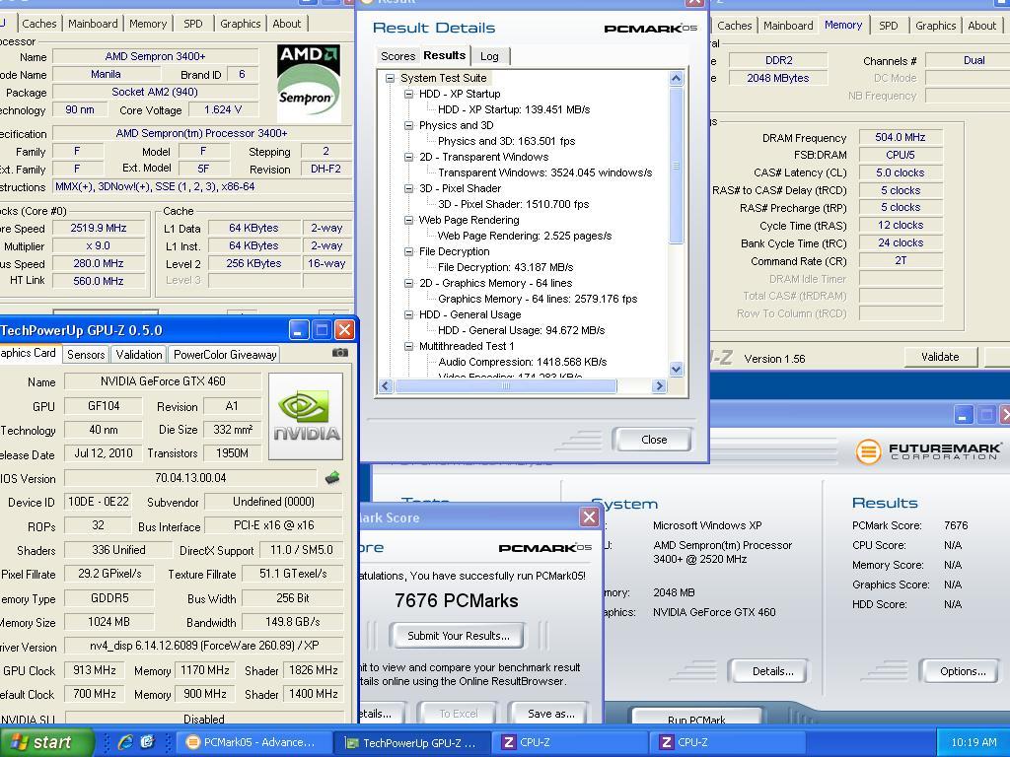Select the Results tab in Result Details
The width and height of the screenshot is (1010, 757).
pyautogui.click(x=445, y=55)
